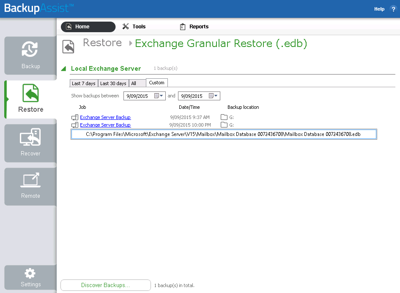Open Settings gear in sidebar
This screenshot has width=400, height=293.
click(30, 277)
